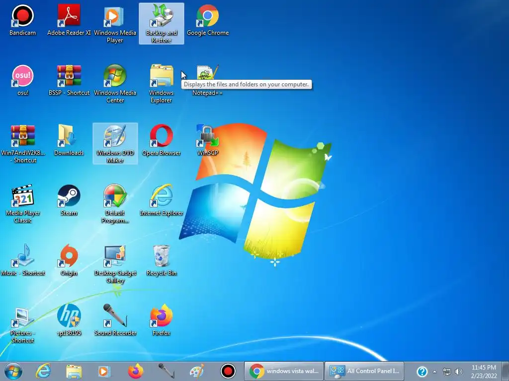Screen dimensions: 509x381
Task: Select the WinSCP desktop icon
Action: pos(208,140)
